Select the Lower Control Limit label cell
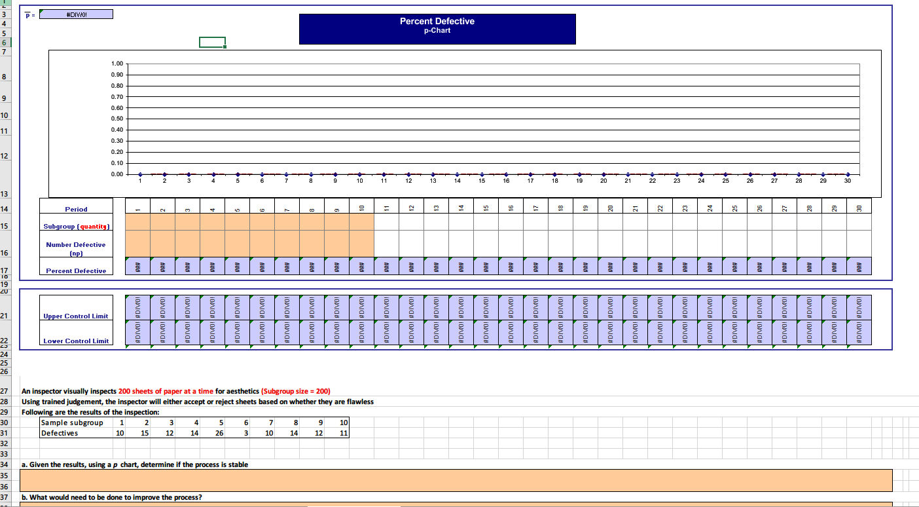Screen dimensions: 919x507 coord(76,341)
